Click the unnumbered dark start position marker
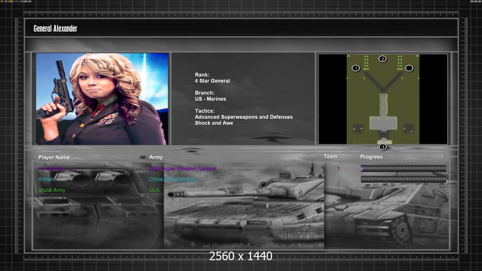Viewport: 482px width, 271px height. point(409,68)
